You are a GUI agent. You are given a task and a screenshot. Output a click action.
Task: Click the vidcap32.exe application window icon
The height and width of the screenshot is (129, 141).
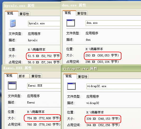[x=71, y=86]
